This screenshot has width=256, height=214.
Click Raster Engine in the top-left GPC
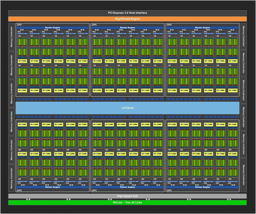[x=53, y=28]
